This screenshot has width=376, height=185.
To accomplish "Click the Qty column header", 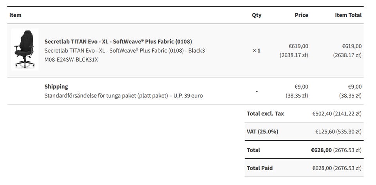I will (x=257, y=15).
